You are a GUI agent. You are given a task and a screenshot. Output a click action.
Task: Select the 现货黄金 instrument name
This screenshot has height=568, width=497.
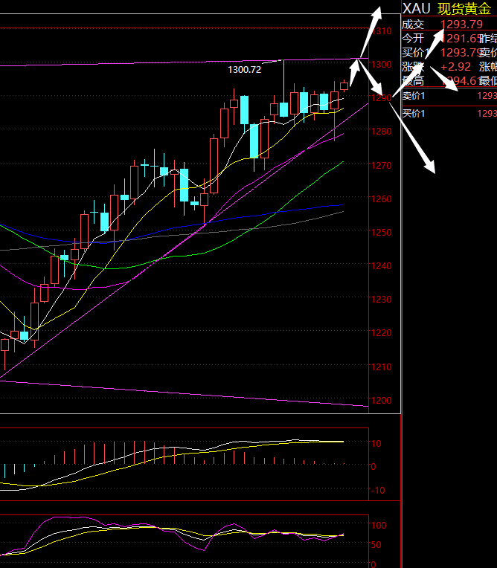tap(464, 9)
